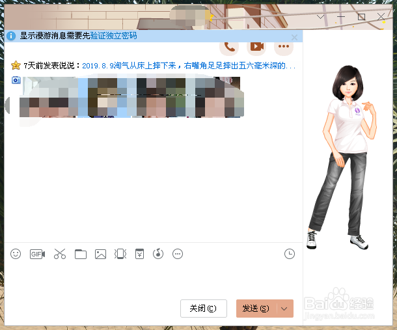Click the info icon in notification bar
This screenshot has width=397, height=330.
[x=11, y=36]
